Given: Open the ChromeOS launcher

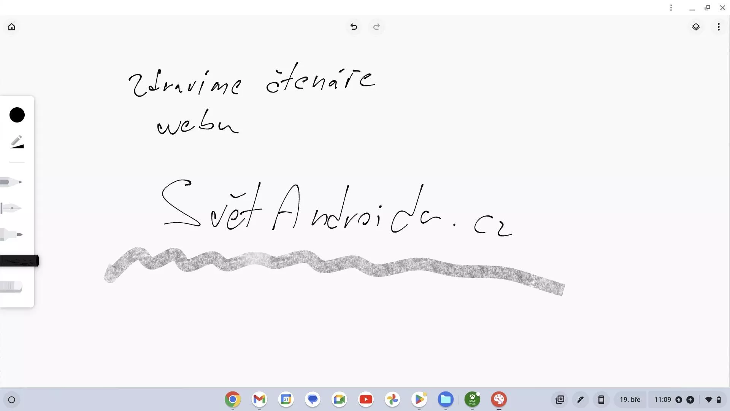Looking at the screenshot, I should point(12,400).
